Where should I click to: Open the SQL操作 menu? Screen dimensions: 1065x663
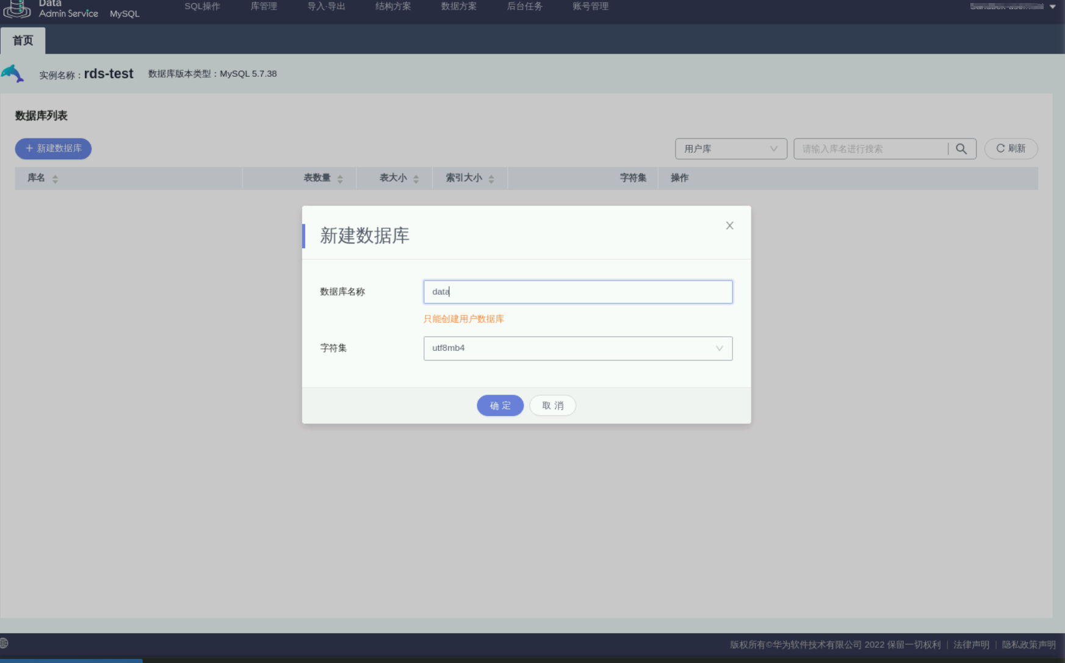(x=202, y=7)
